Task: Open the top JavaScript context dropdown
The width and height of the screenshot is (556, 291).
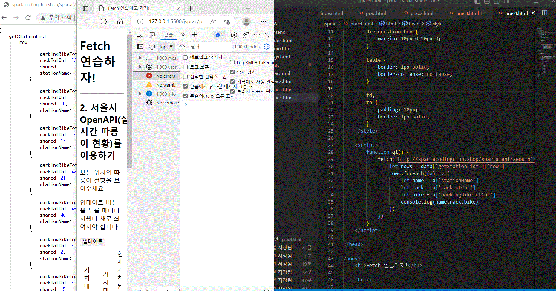Action: click(166, 47)
